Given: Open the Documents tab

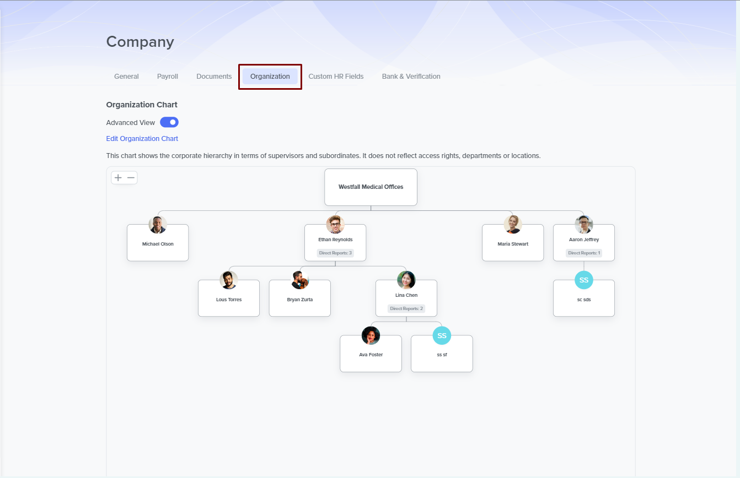Looking at the screenshot, I should (214, 77).
